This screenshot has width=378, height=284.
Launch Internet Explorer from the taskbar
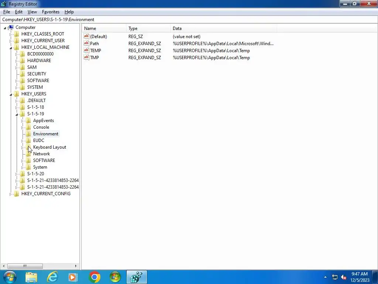click(52, 277)
